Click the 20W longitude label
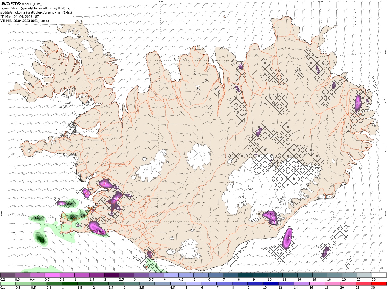Viewport: 387px width, 290px height. coord(161,2)
